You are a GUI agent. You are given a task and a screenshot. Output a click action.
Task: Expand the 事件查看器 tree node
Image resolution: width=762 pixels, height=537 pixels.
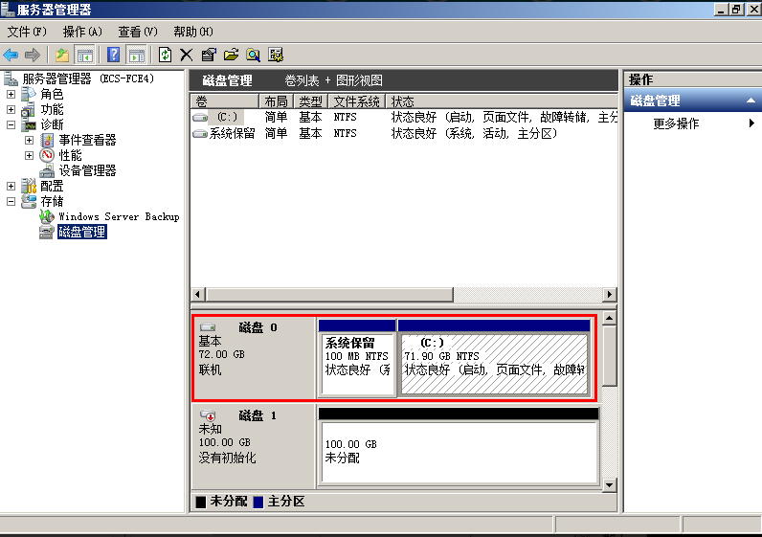29,140
